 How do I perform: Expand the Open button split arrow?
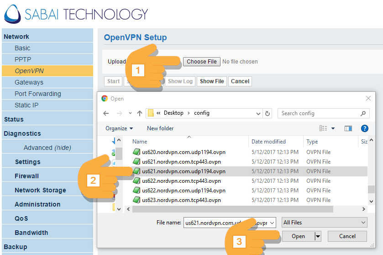pos(318,236)
